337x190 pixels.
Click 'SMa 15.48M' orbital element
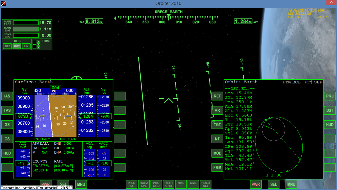coord(238,93)
